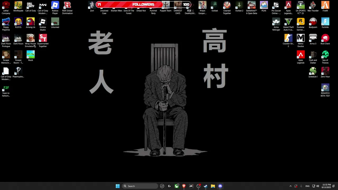Click the Zort desktop shortcut
Viewport: 338px width, 190px height.
tap(92, 7)
